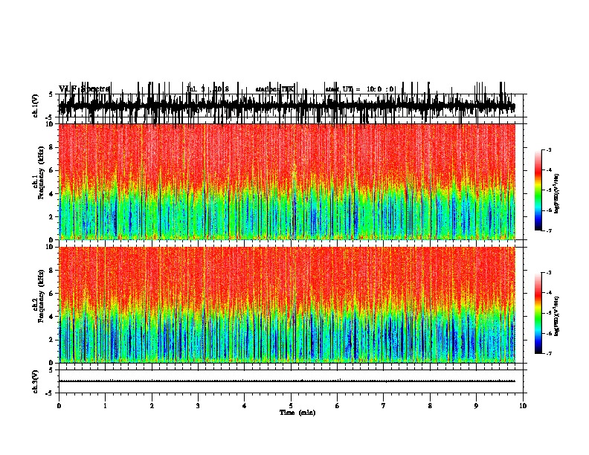Click the "Time (min)" axis label
The height and width of the screenshot is (455, 589).
tap(297, 413)
